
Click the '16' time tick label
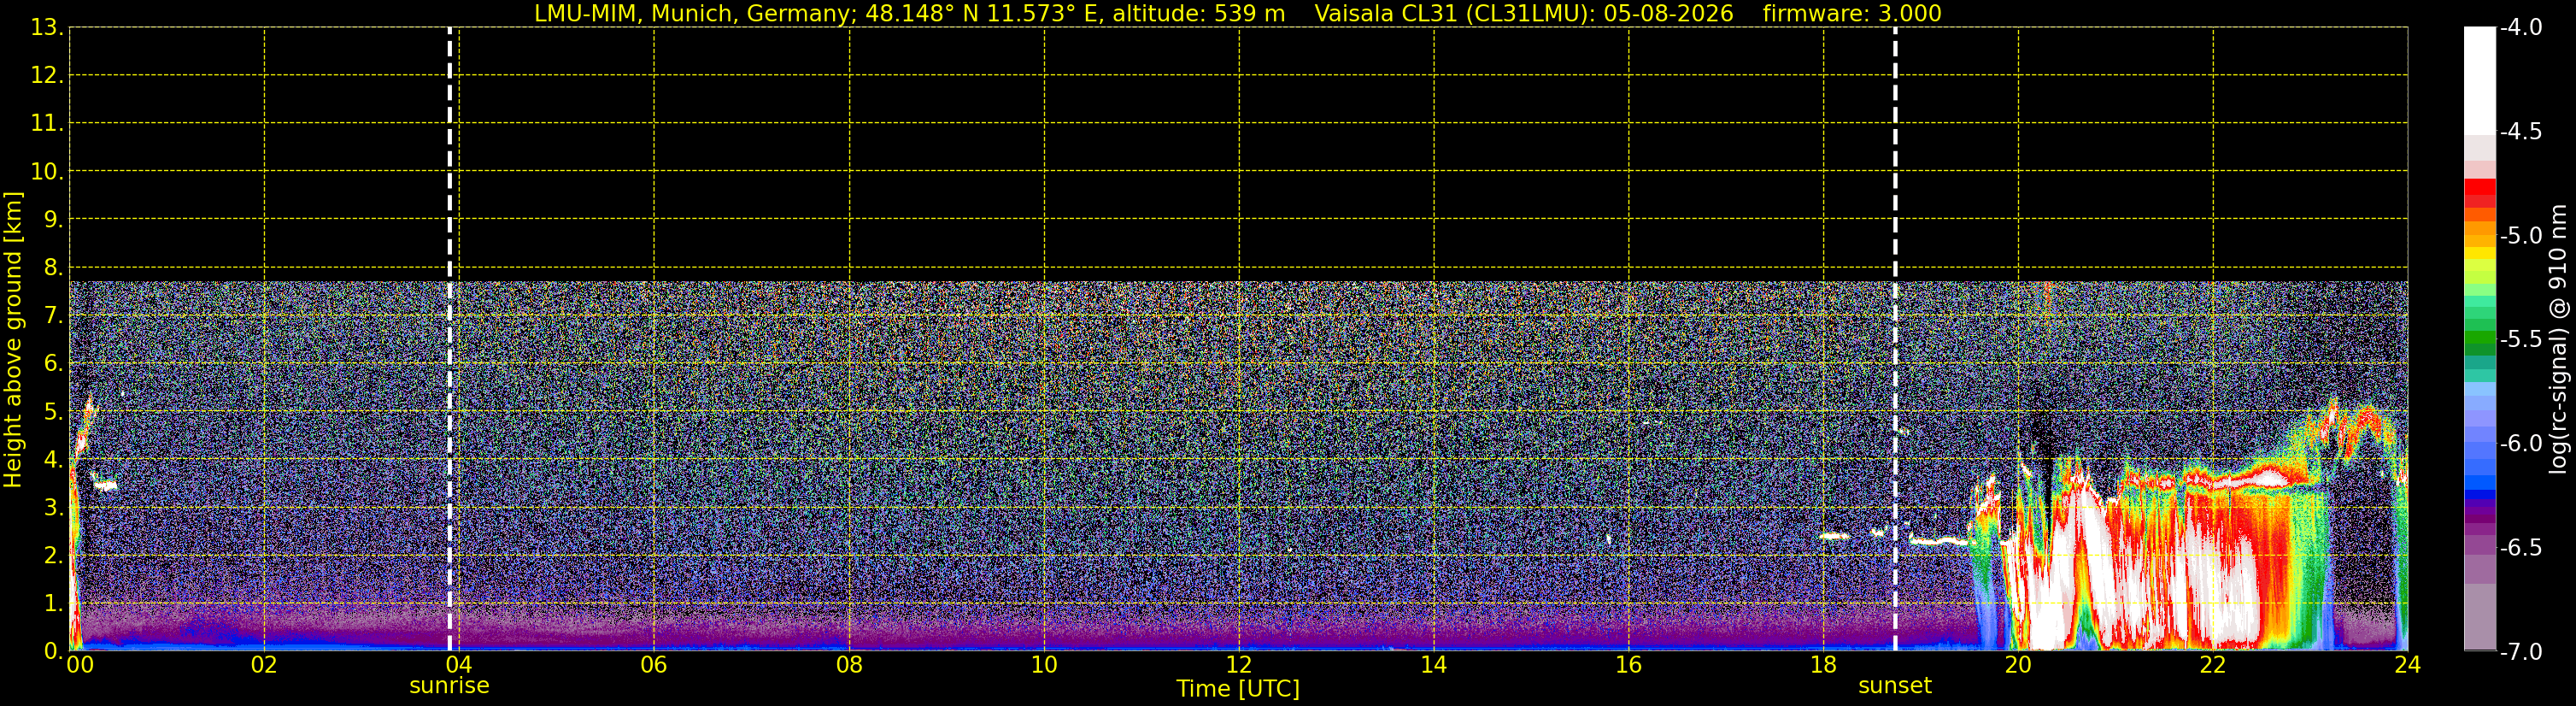(1628, 664)
